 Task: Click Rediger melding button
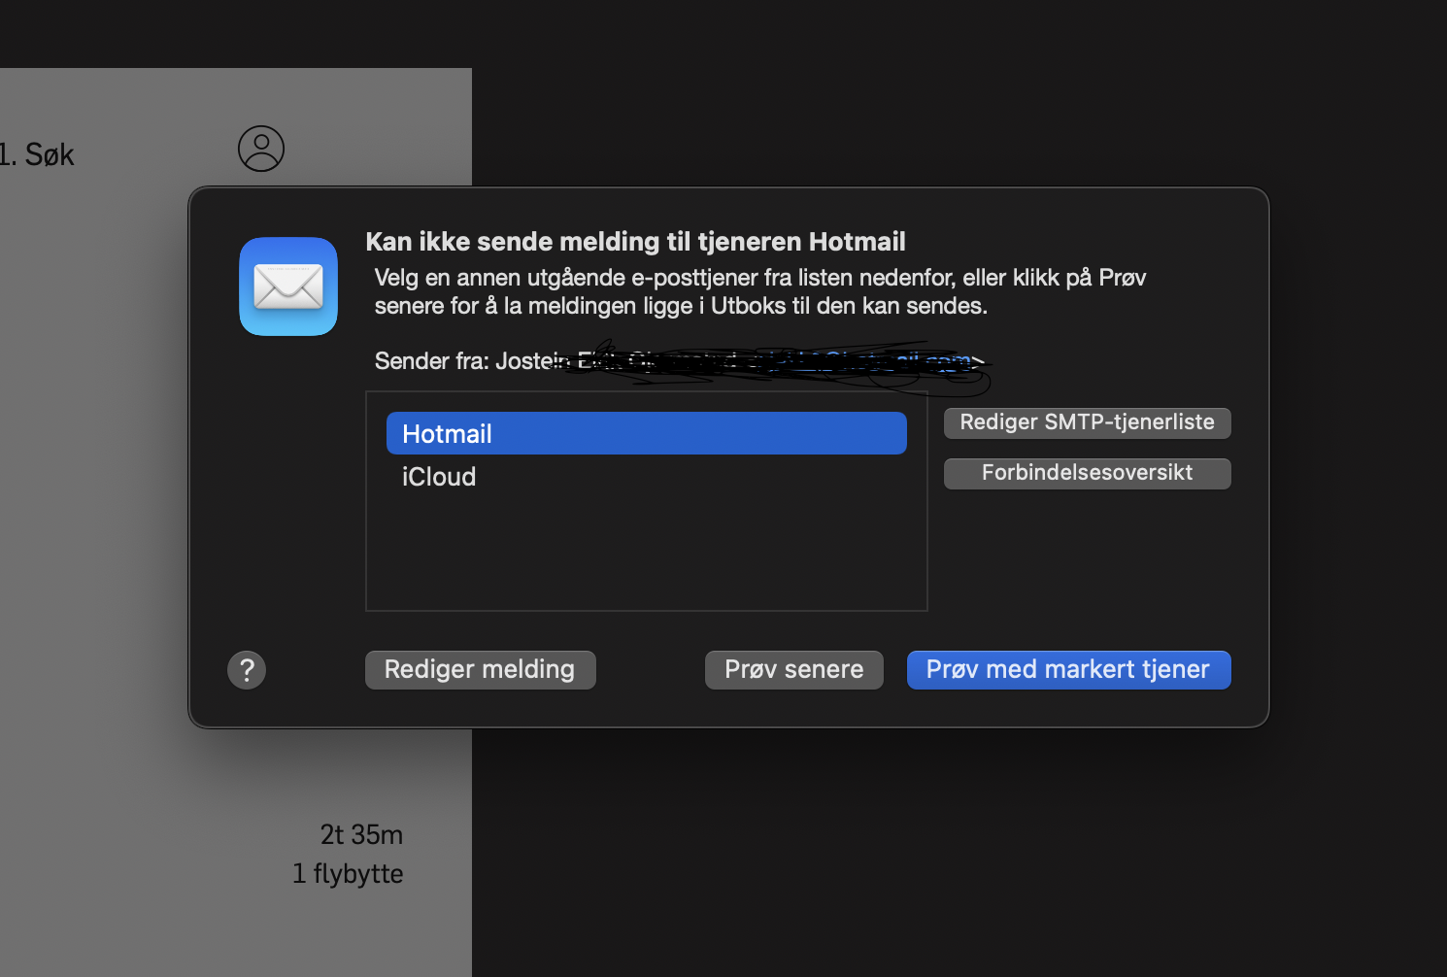pos(480,670)
